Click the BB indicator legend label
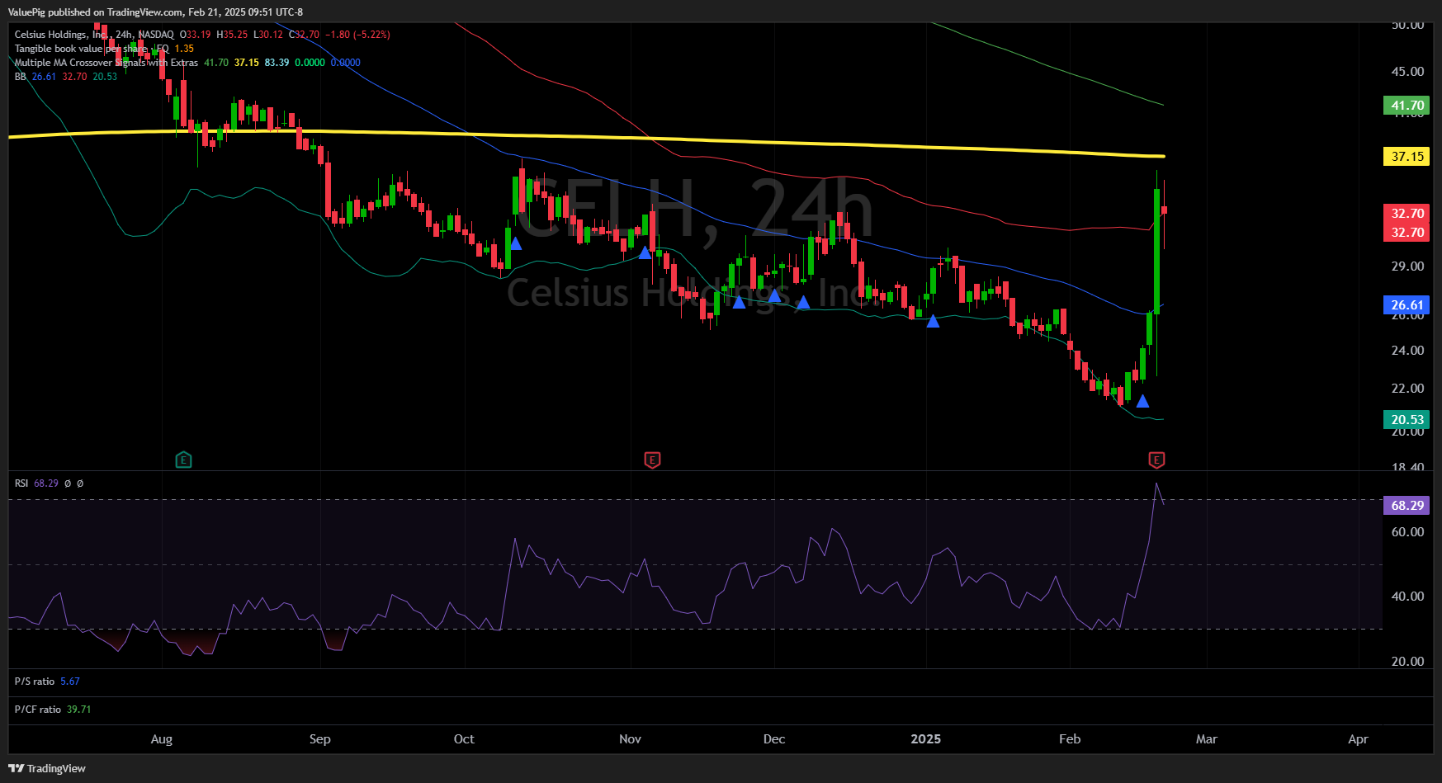 click(21, 77)
